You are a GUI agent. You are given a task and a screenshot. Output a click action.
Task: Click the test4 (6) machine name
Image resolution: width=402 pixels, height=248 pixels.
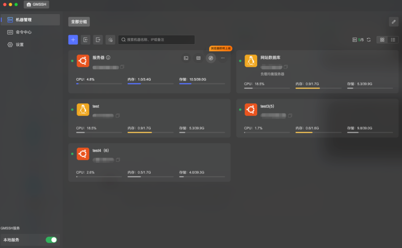point(100,151)
